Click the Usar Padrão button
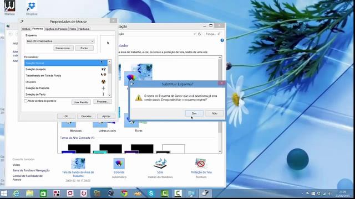Image resolution: width=355 pixels, height=199 pixels. coord(81,102)
